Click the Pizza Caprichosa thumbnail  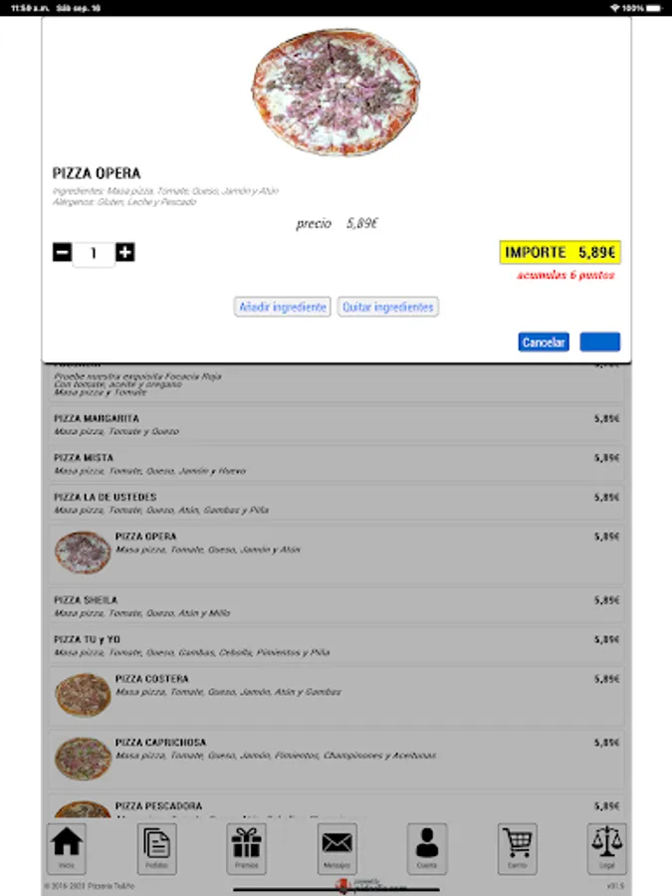83,759
